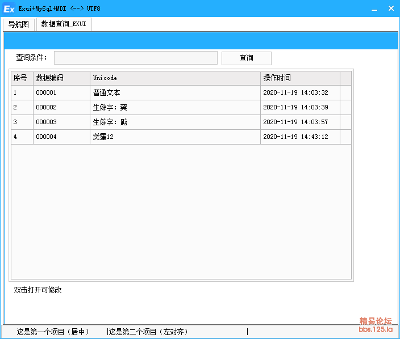Select the 数据查询_EXUI tab

point(64,24)
